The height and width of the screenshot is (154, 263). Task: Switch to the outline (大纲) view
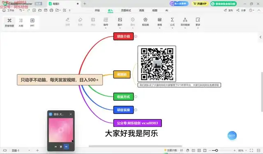coord(21,22)
